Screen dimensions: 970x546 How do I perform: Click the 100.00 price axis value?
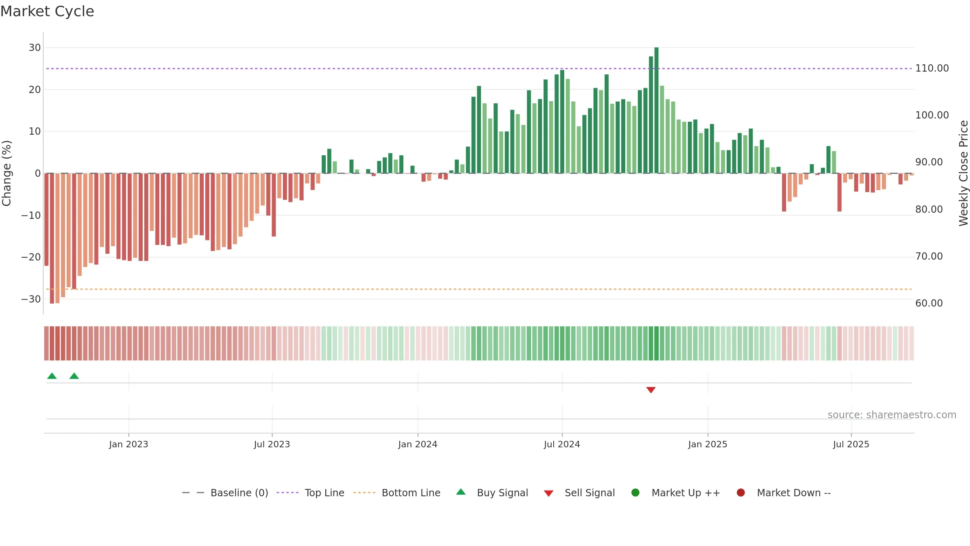point(932,115)
